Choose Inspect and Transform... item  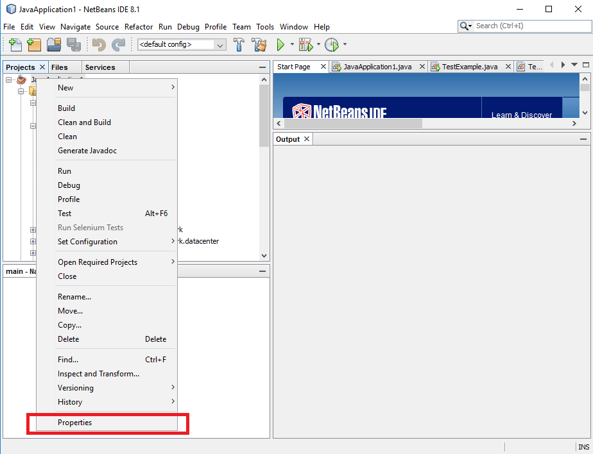[x=107, y=374]
